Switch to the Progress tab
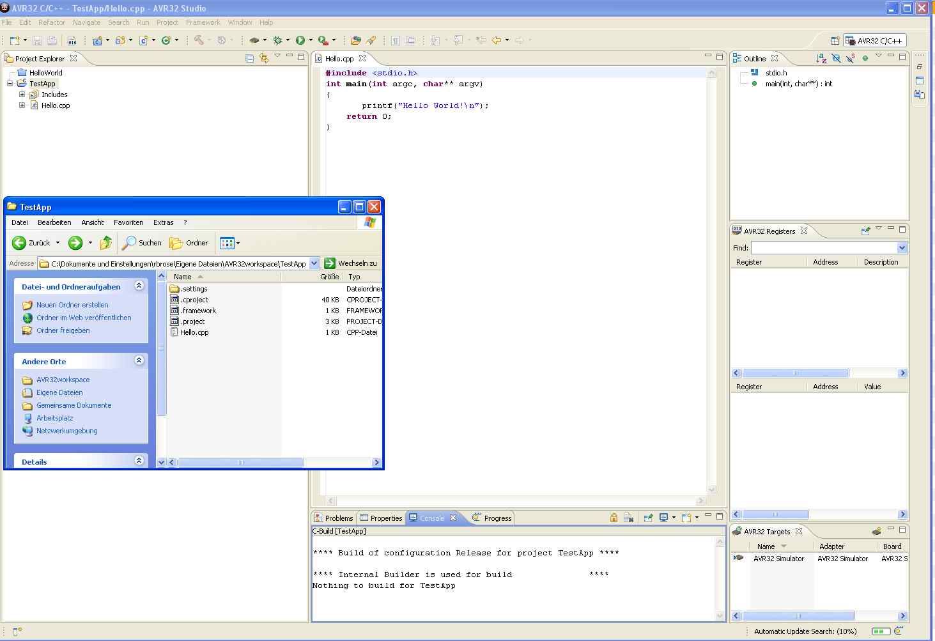Viewport: 935px width, 641px height. pos(492,518)
